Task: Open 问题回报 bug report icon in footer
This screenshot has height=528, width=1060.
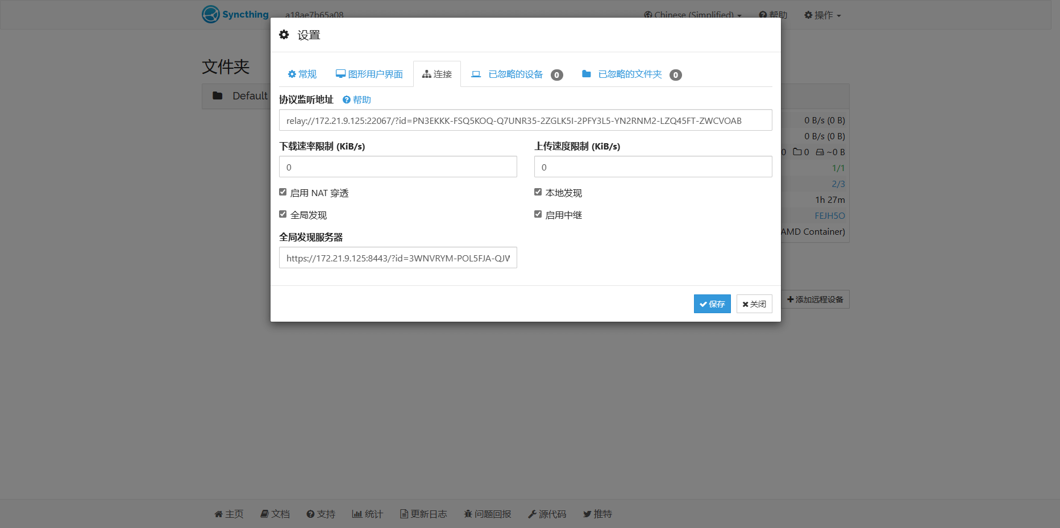Action: click(468, 514)
